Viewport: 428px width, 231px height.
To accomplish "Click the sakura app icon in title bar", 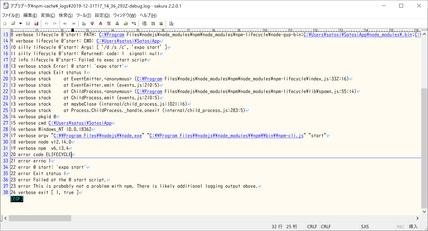I will [x=6, y=6].
